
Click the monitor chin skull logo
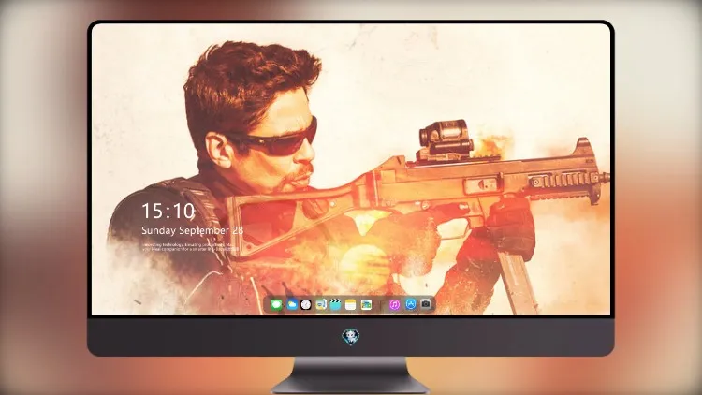pos(351,337)
